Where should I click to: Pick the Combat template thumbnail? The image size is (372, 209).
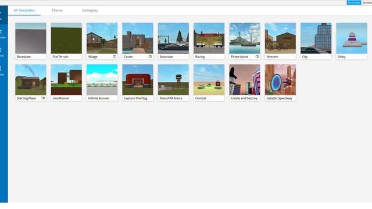(209, 80)
